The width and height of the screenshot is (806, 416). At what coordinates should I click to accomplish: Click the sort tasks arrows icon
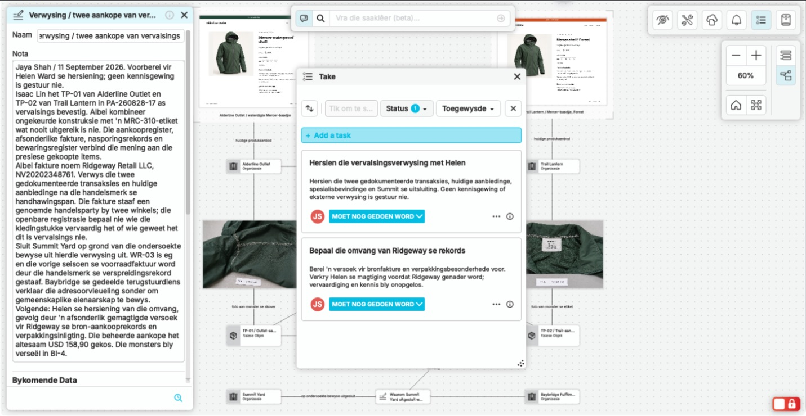tap(309, 108)
